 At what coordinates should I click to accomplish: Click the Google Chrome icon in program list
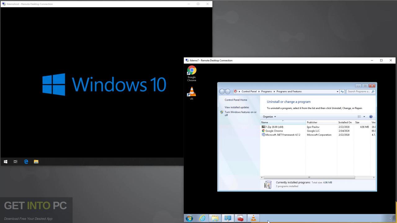coord(263,131)
